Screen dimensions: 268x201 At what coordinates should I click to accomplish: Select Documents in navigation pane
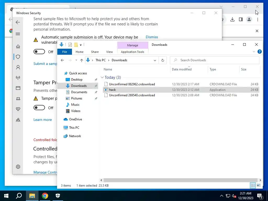79,92
